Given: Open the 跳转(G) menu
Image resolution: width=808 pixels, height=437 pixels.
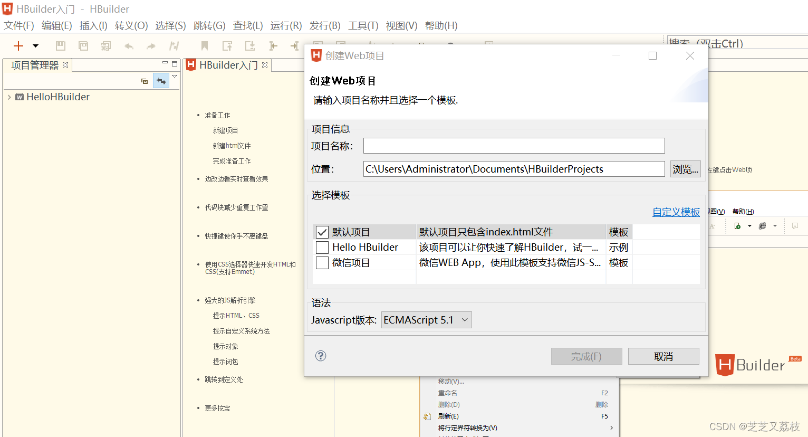Looking at the screenshot, I should pos(209,26).
